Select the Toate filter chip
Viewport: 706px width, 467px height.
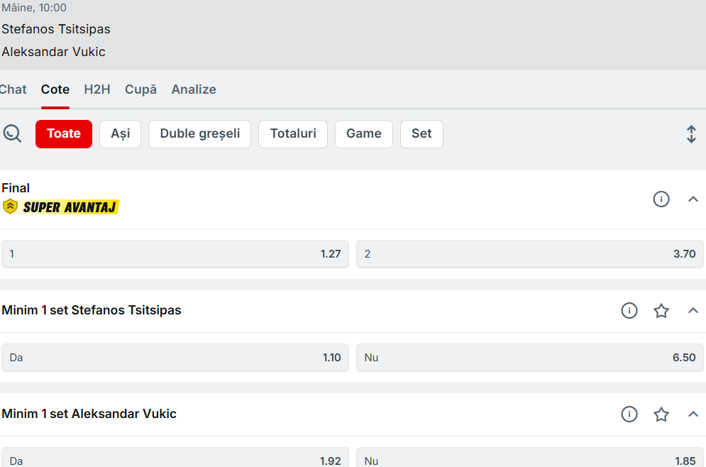pyautogui.click(x=64, y=134)
